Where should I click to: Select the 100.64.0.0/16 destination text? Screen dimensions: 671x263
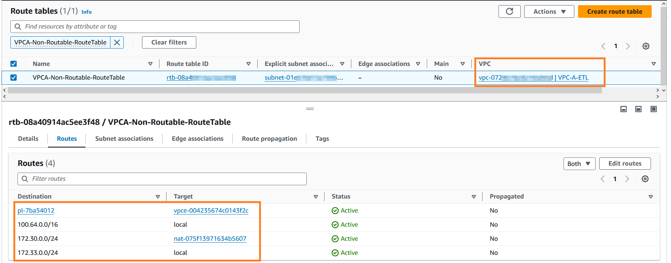click(38, 224)
